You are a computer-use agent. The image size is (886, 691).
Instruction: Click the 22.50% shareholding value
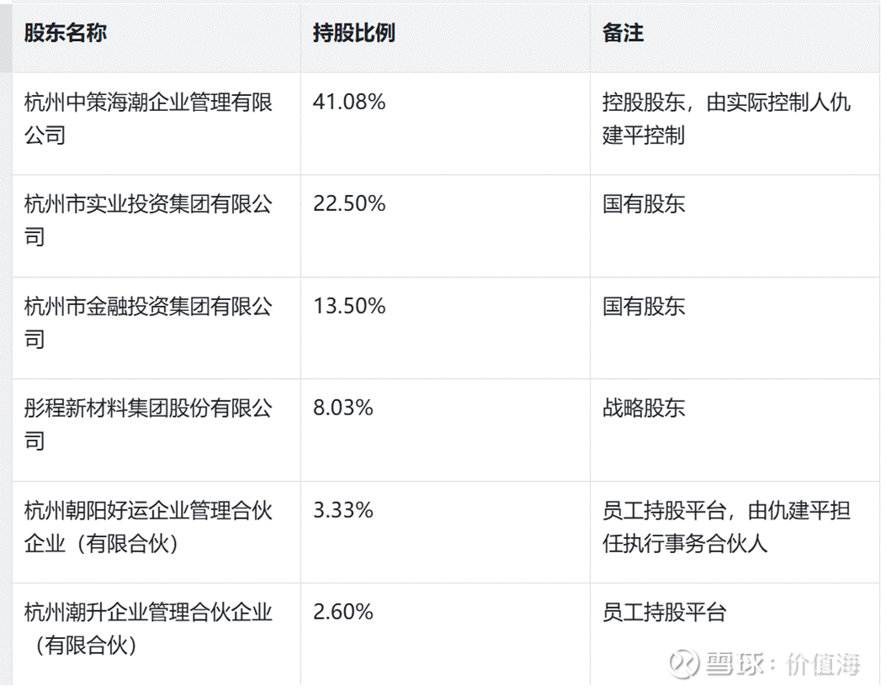click(348, 204)
